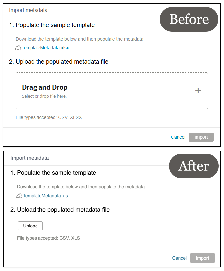This screenshot has height=271, width=224.
Task: Cancel the Before import dialog
Action: click(x=178, y=137)
